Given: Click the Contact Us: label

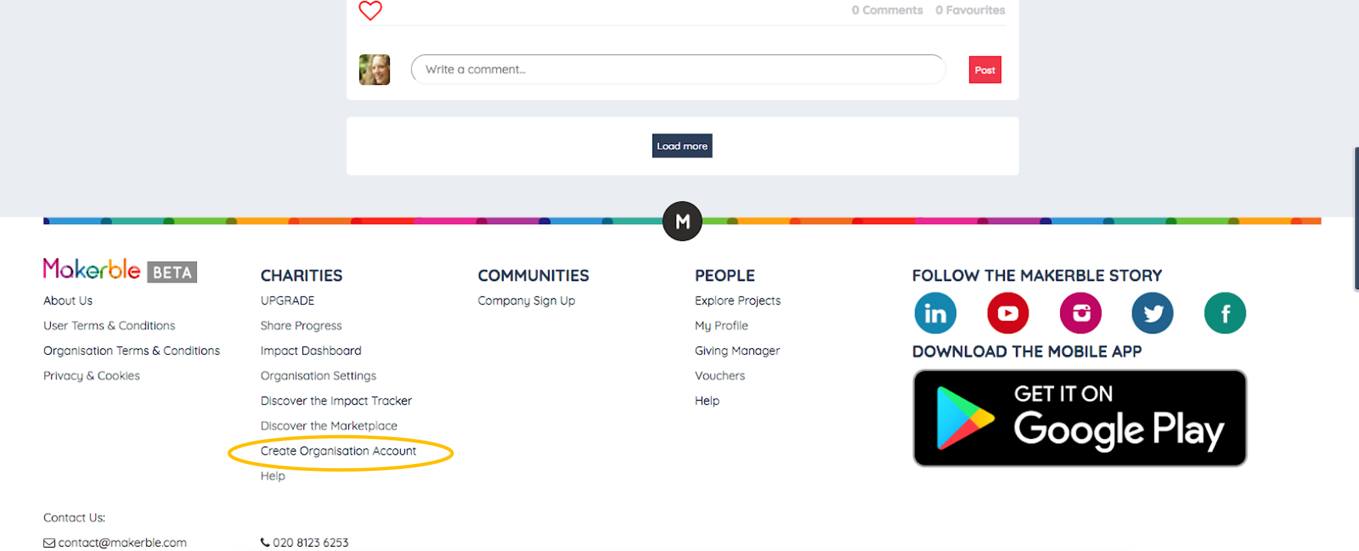Looking at the screenshot, I should point(74,518).
